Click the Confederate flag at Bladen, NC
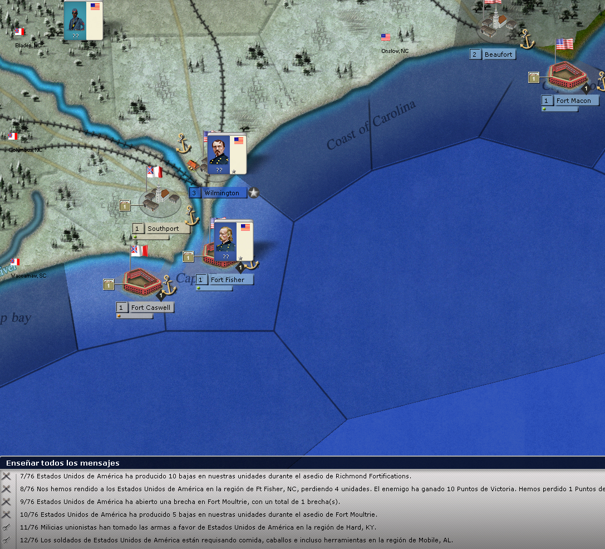The height and width of the screenshot is (549, 605). [x=19, y=32]
